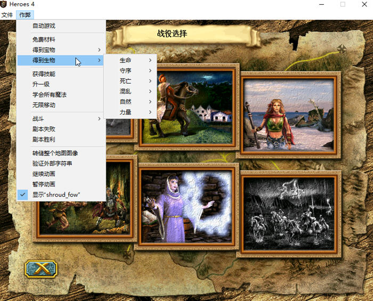Select the grayscale cavalry battle campaign picture
The width and height of the screenshot is (373, 301).
click(x=289, y=214)
